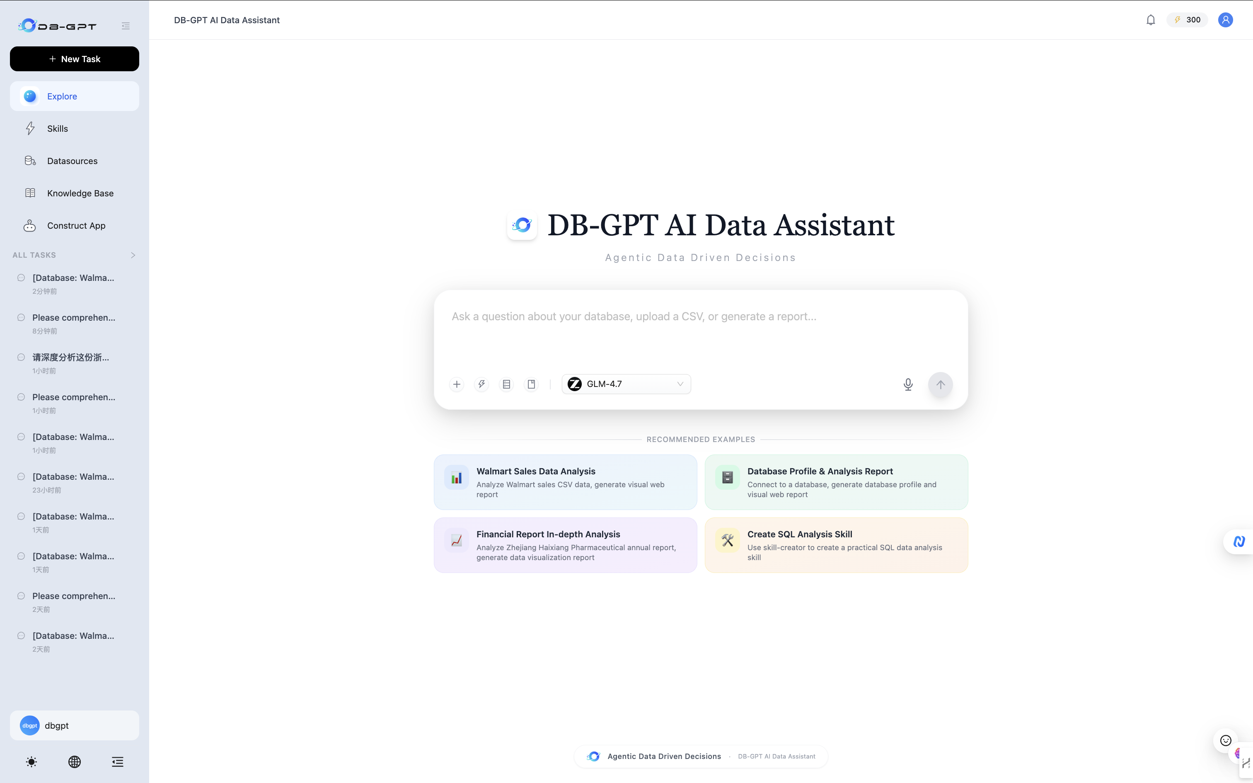Open the user profile avatar icon
The image size is (1253, 783).
click(1225, 20)
